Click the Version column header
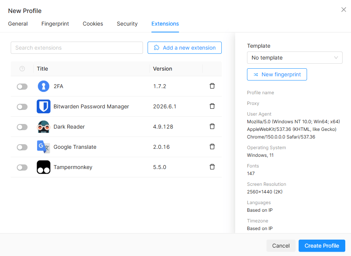 pos(162,69)
